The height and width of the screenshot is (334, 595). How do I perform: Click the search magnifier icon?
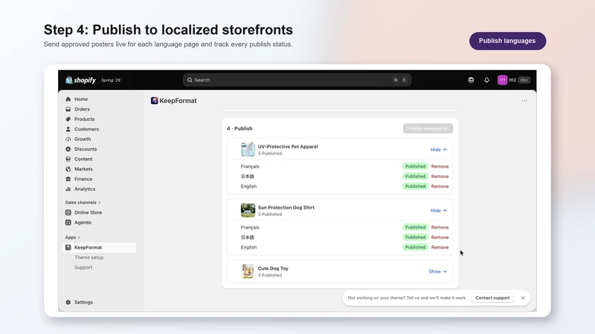click(190, 80)
